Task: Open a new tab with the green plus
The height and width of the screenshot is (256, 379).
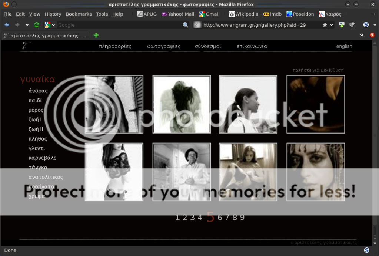Action: click(96, 35)
